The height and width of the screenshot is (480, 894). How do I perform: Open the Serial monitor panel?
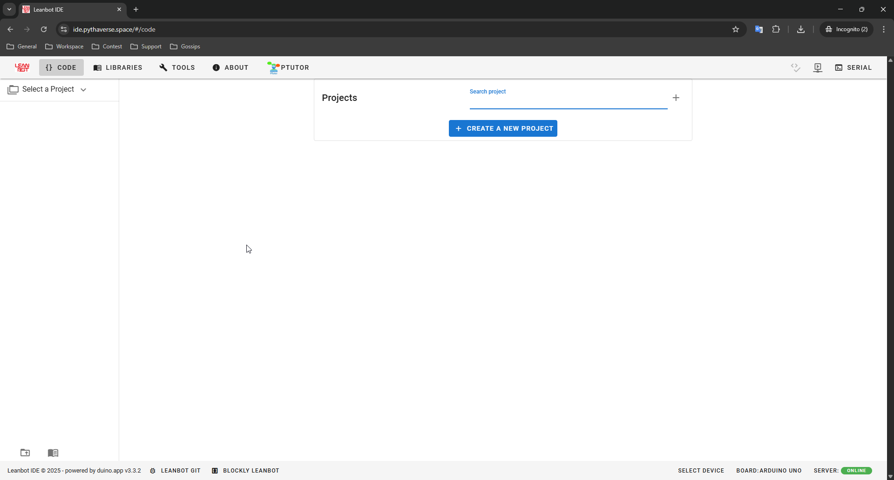click(853, 67)
